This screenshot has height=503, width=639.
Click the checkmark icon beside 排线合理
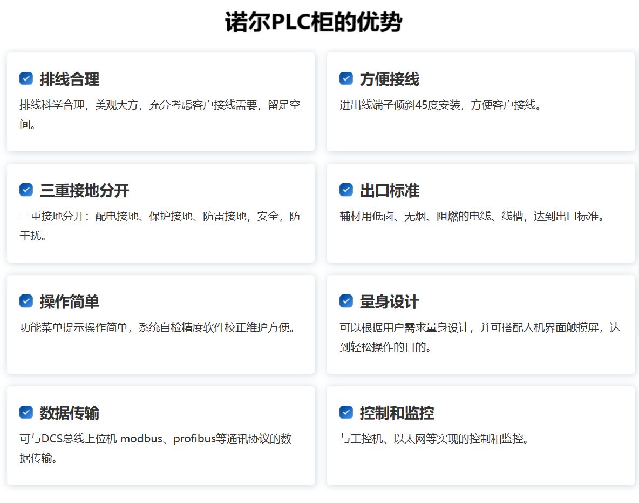26,78
